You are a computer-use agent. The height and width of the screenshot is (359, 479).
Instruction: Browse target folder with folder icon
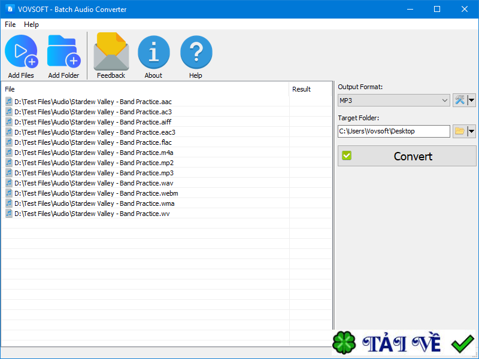(459, 131)
